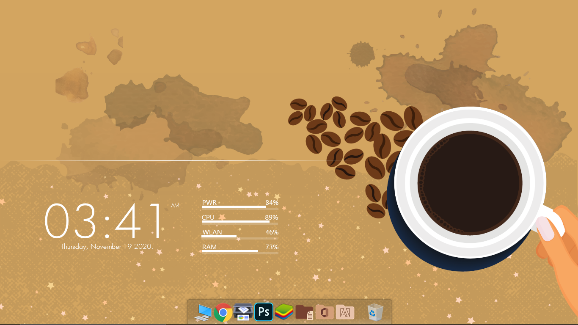Screen dimensions: 578x325
Task: Open the Microsoft Office folder icon
Action: 325,312
